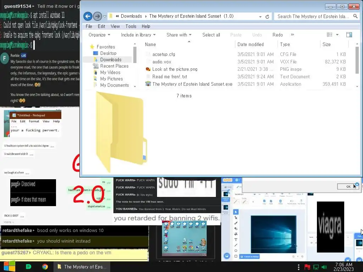This screenshot has height=272, width=363.
Task: Open the Edit menu
Action: click(101, 26)
